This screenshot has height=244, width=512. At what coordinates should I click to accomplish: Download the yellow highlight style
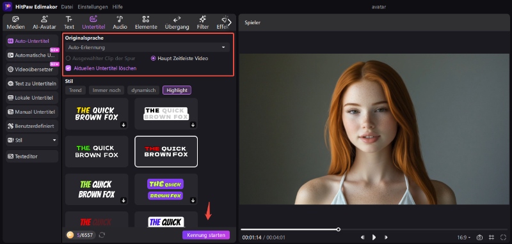coord(124,125)
